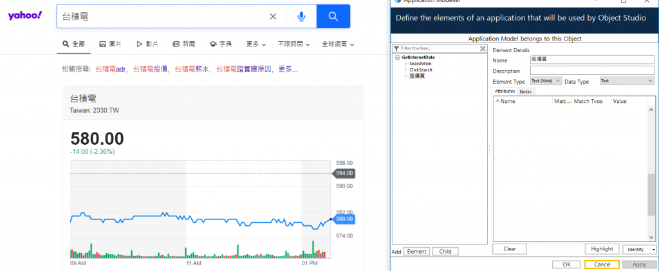Click Add Child button
This screenshot has height=271, width=659.
pyautogui.click(x=445, y=251)
